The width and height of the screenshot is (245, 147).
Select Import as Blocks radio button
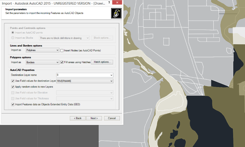13,38
